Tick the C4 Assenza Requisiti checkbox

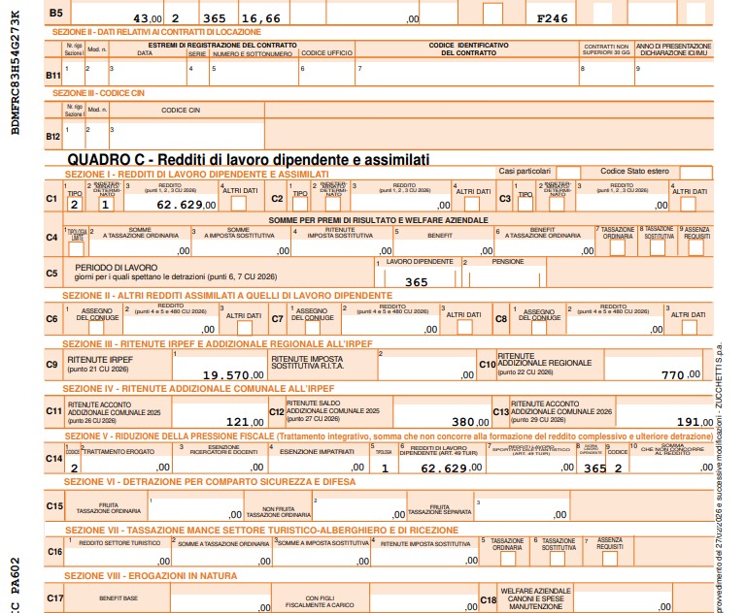pos(695,247)
